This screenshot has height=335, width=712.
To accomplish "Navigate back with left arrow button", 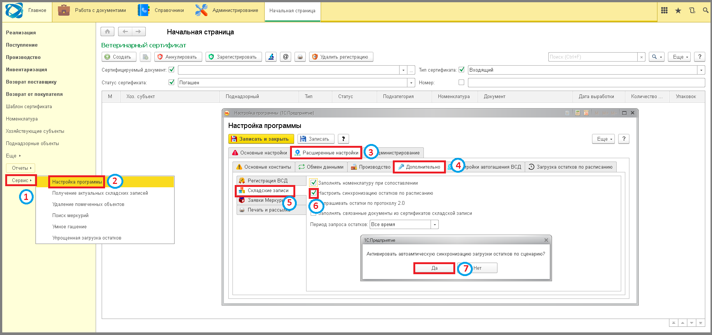I will tap(125, 32).
